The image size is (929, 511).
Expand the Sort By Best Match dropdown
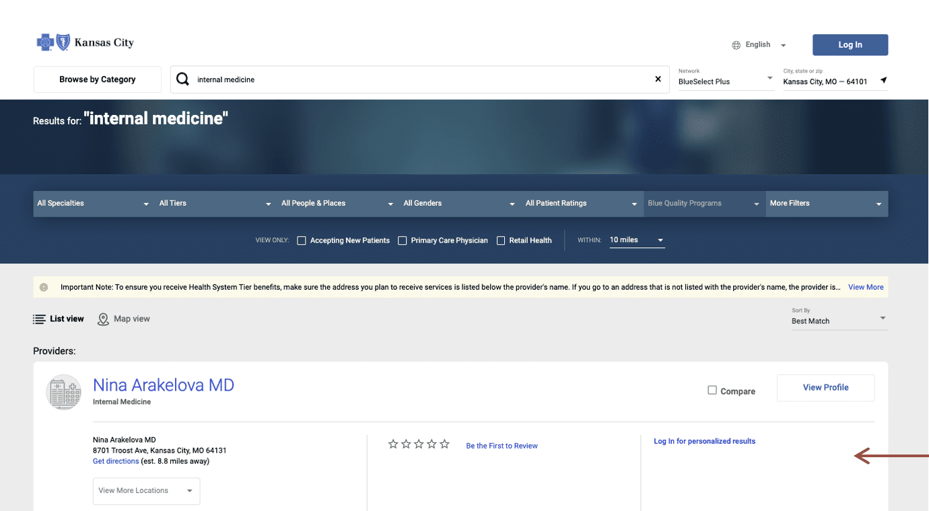click(x=839, y=321)
